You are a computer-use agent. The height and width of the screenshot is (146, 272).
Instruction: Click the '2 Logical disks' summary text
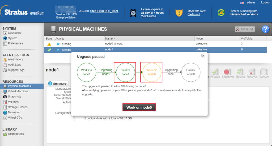108,118
